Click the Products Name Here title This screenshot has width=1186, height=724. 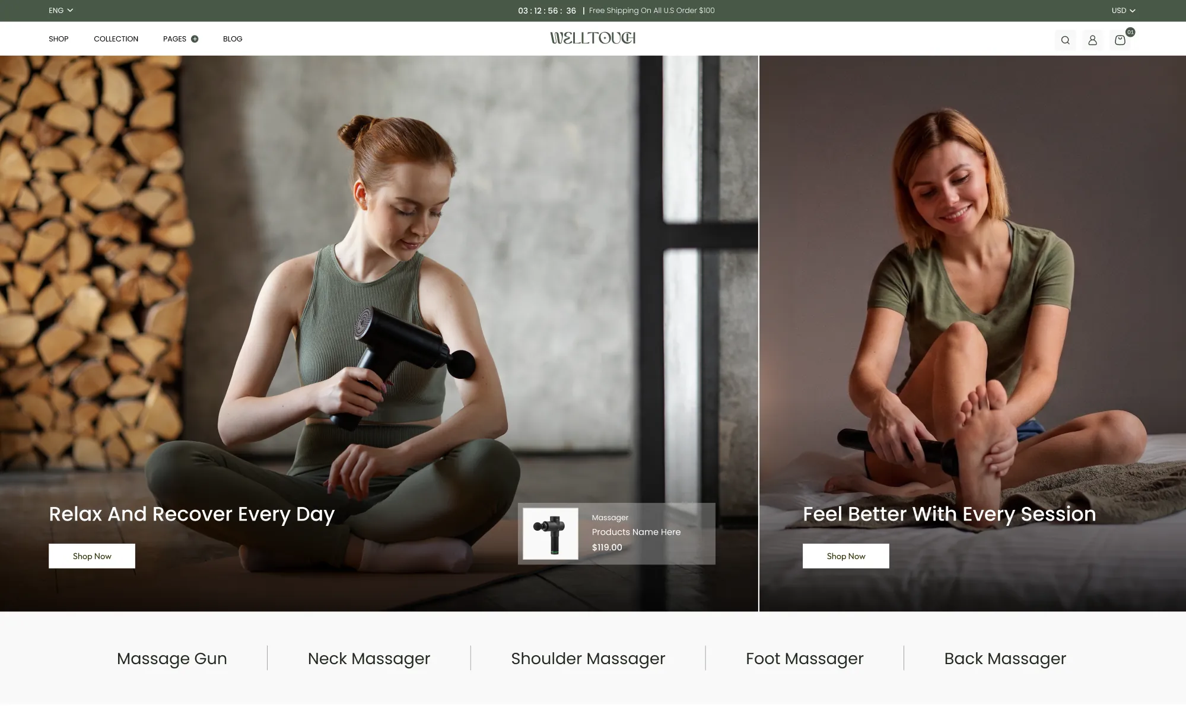(x=636, y=532)
